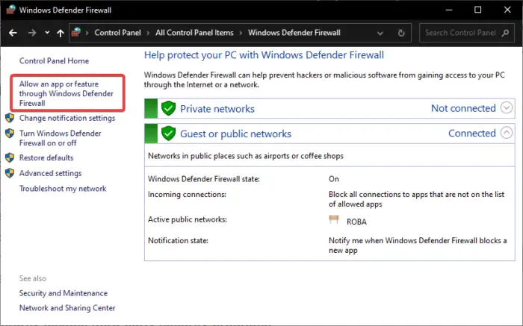This screenshot has width=523, height=326.
Task: Click green shield icon for Guest or public networks
Action: (x=168, y=134)
